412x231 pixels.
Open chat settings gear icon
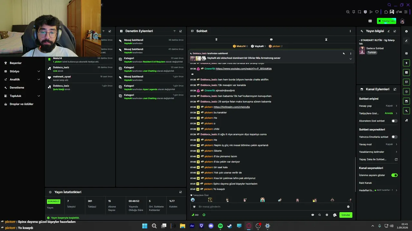tap(327, 215)
